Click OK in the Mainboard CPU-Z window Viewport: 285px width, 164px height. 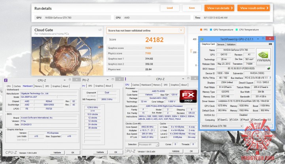[73, 153]
